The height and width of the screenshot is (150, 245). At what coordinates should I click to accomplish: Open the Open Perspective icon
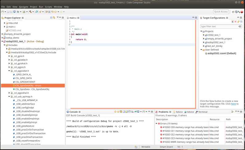[233, 12]
